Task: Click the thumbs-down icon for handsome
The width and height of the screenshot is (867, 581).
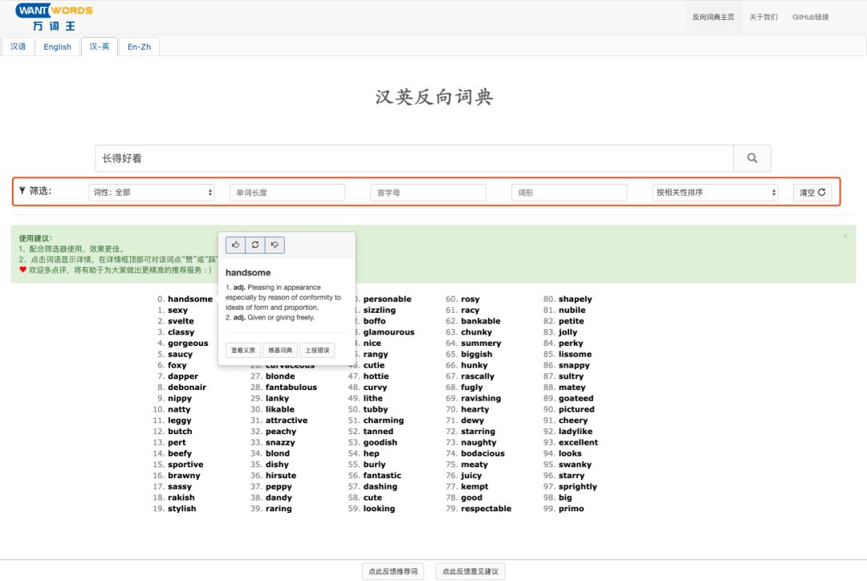Action: click(275, 245)
